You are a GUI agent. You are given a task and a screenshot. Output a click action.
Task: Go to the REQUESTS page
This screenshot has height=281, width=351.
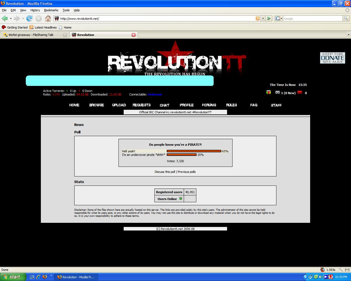[x=141, y=105]
